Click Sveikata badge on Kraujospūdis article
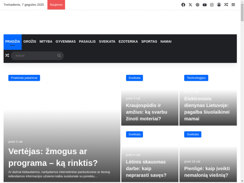Viewport: 244px width, 183px height. (135, 78)
